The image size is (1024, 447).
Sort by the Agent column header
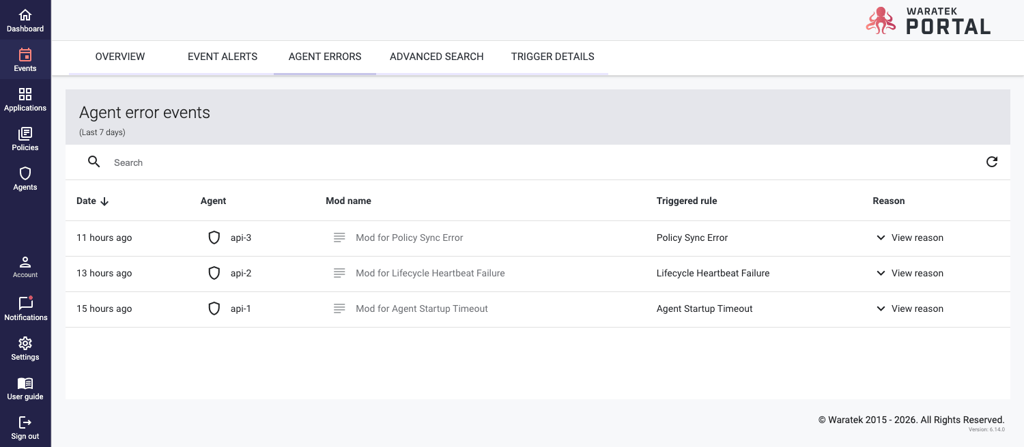(x=213, y=201)
